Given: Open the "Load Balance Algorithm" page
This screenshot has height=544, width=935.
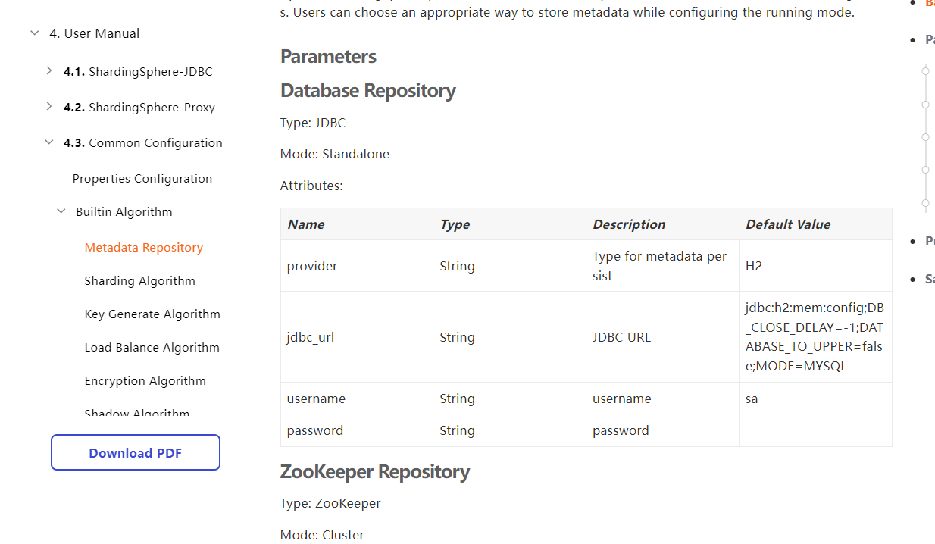Looking at the screenshot, I should (152, 347).
